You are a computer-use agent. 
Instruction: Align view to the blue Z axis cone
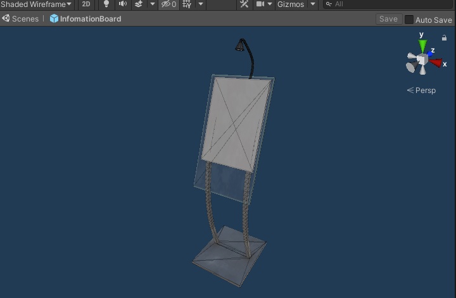(429, 54)
